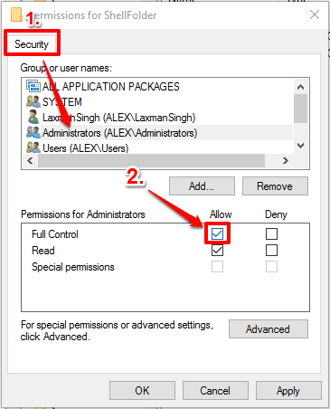Click the right arrow of horizontal scrollbar
Viewport: 330px width, 409px height.
[x=286, y=161]
